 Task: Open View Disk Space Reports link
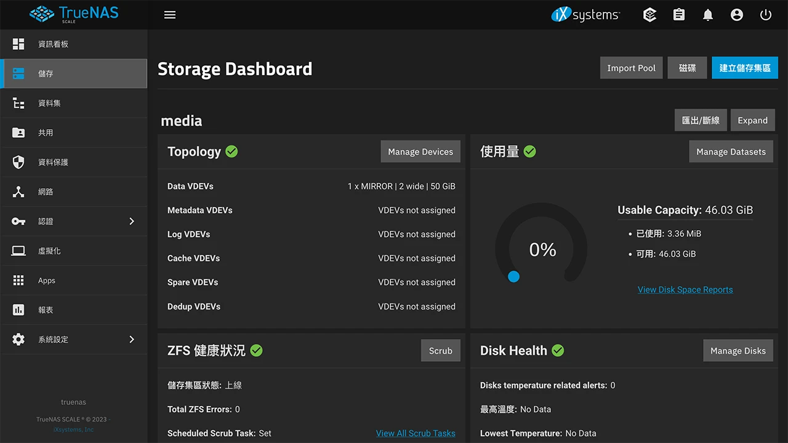685,290
